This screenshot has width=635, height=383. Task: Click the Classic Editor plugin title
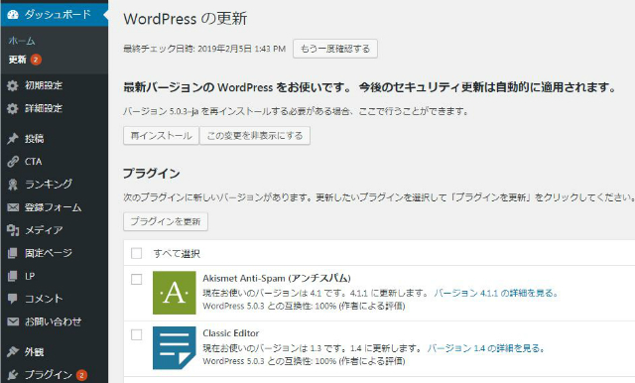(231, 333)
